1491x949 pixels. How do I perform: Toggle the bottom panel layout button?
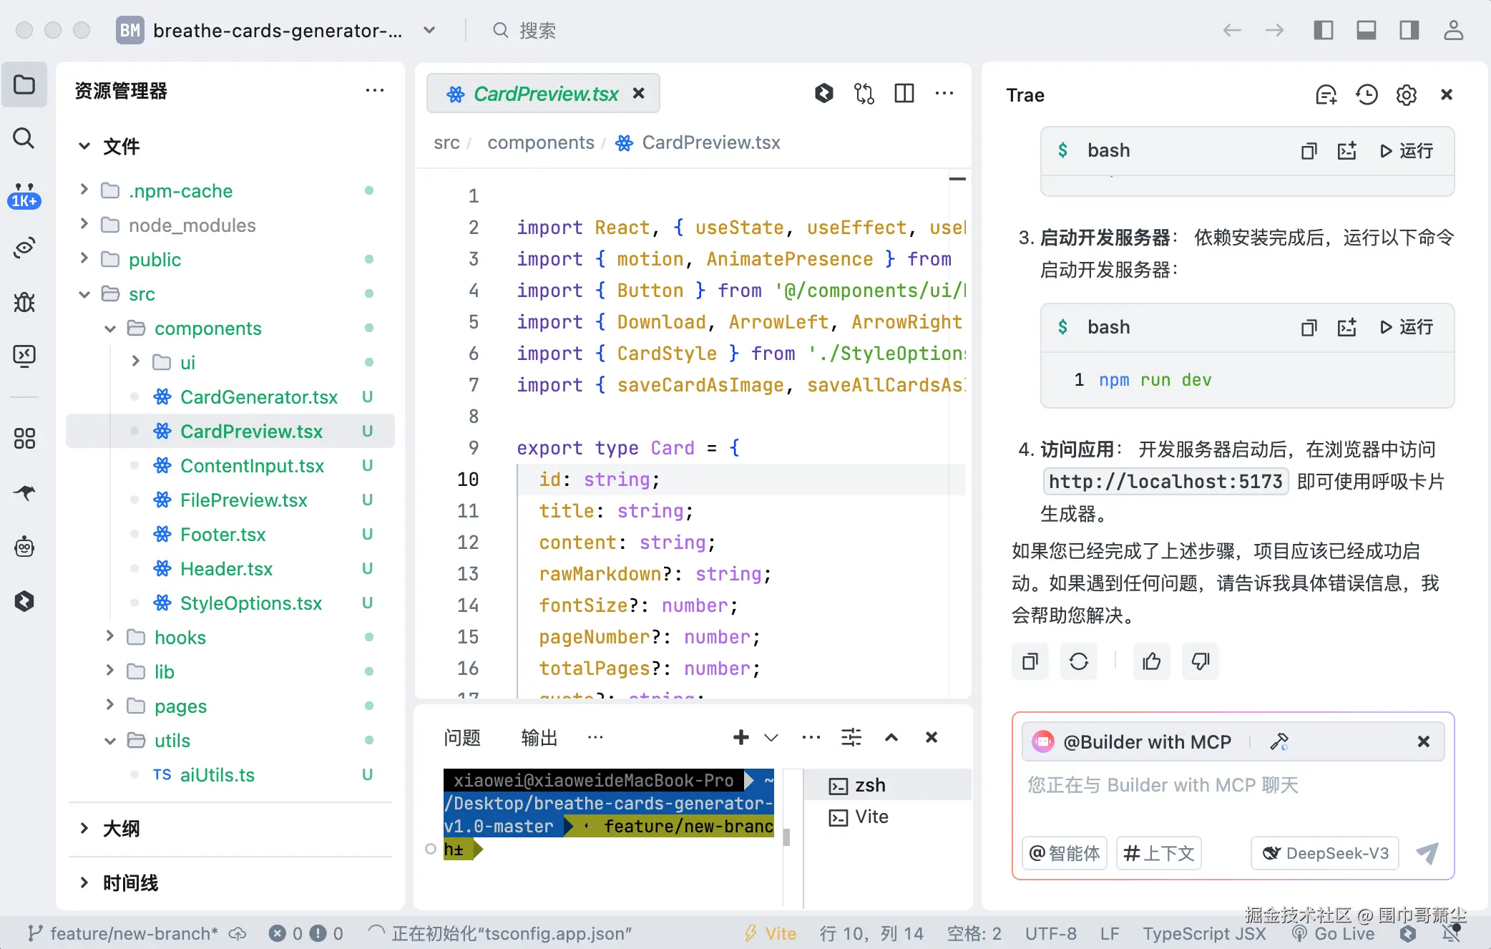pyautogui.click(x=1367, y=30)
